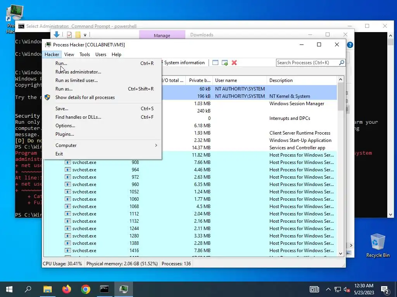Viewport: 397px width, 297px height.
Task: Sort by the Description column header
Action: (x=302, y=80)
